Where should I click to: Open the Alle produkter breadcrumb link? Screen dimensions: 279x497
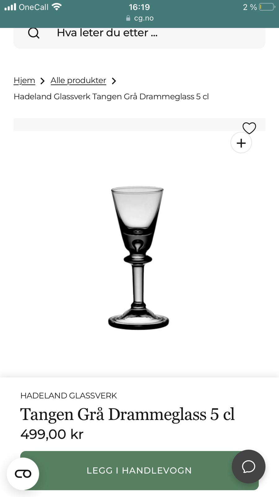[x=78, y=80]
